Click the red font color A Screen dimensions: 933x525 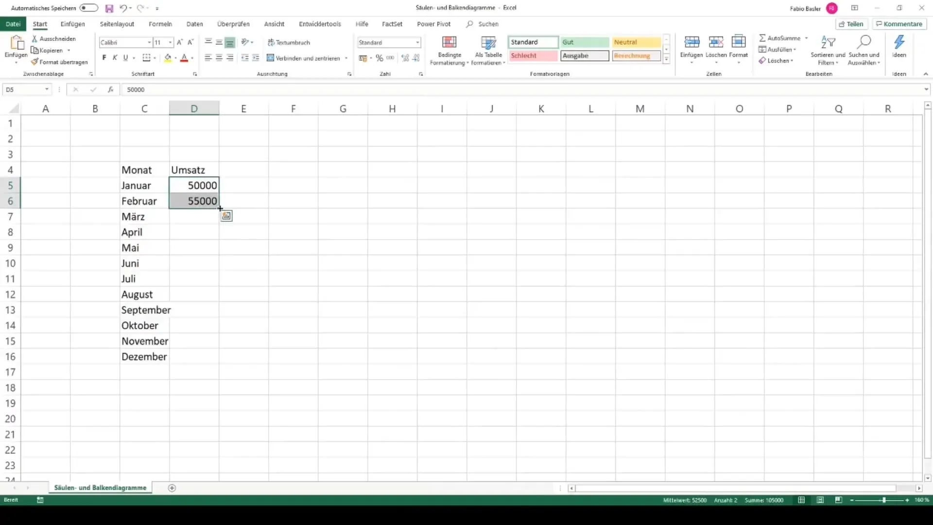(x=184, y=58)
